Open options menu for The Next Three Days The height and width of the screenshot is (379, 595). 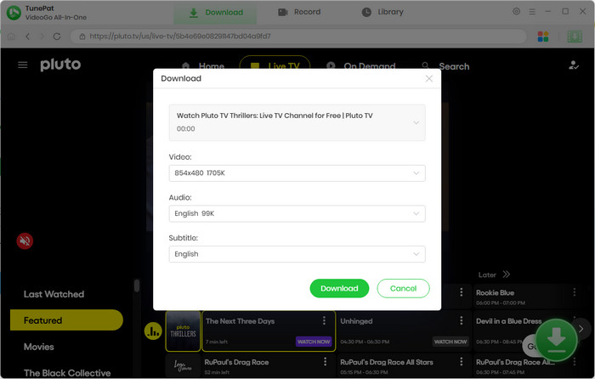click(324, 320)
